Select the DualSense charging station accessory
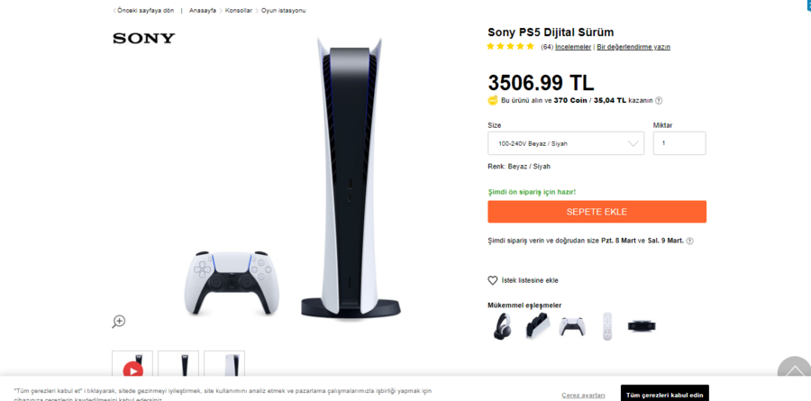Screen dimensions: 811x401 (x=538, y=326)
